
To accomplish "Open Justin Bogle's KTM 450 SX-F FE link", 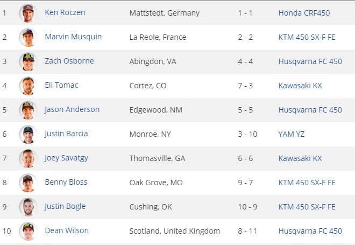I will click(307, 207).
